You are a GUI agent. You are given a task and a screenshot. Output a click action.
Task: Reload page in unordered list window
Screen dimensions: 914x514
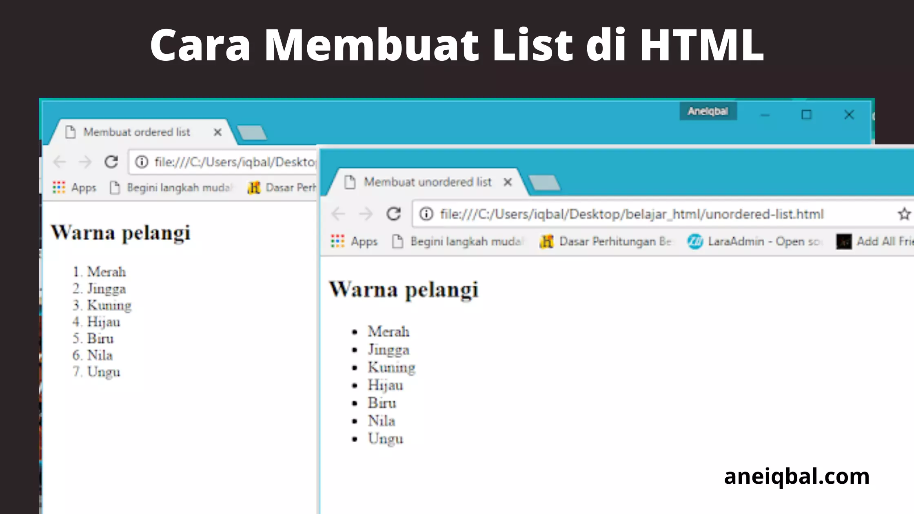coord(394,214)
